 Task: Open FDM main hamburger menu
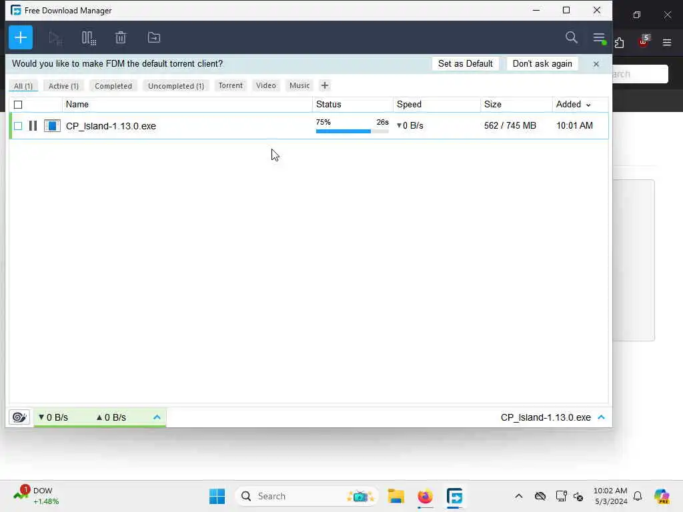tap(599, 38)
